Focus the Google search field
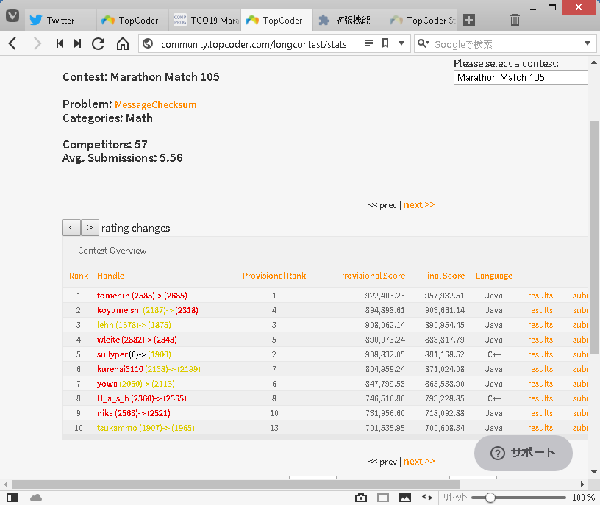This screenshot has width=600, height=505. (x=505, y=44)
